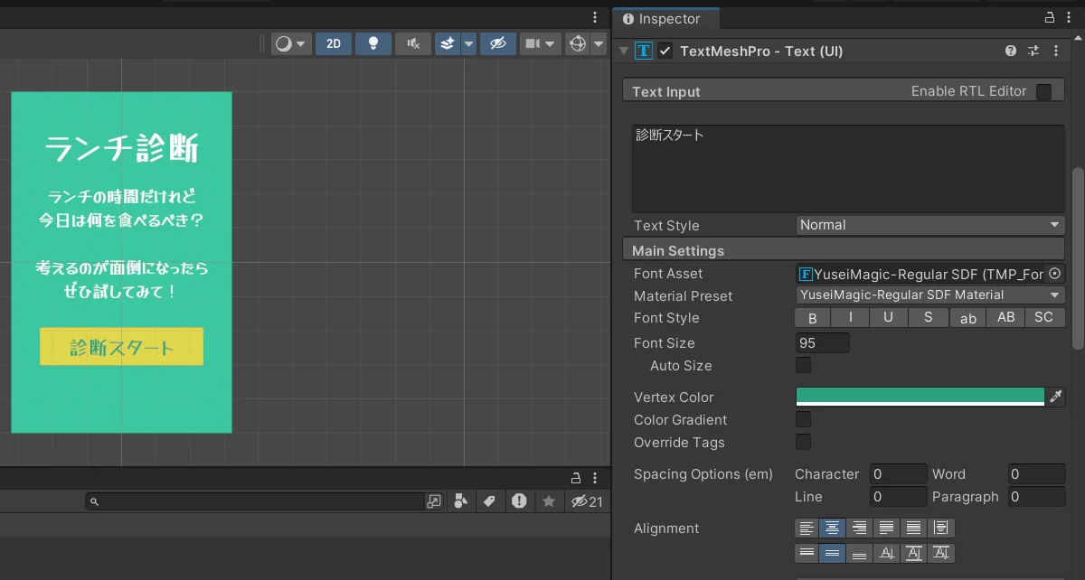Set horizontal alignment to center
Image resolution: width=1085 pixels, height=580 pixels.
833,529
